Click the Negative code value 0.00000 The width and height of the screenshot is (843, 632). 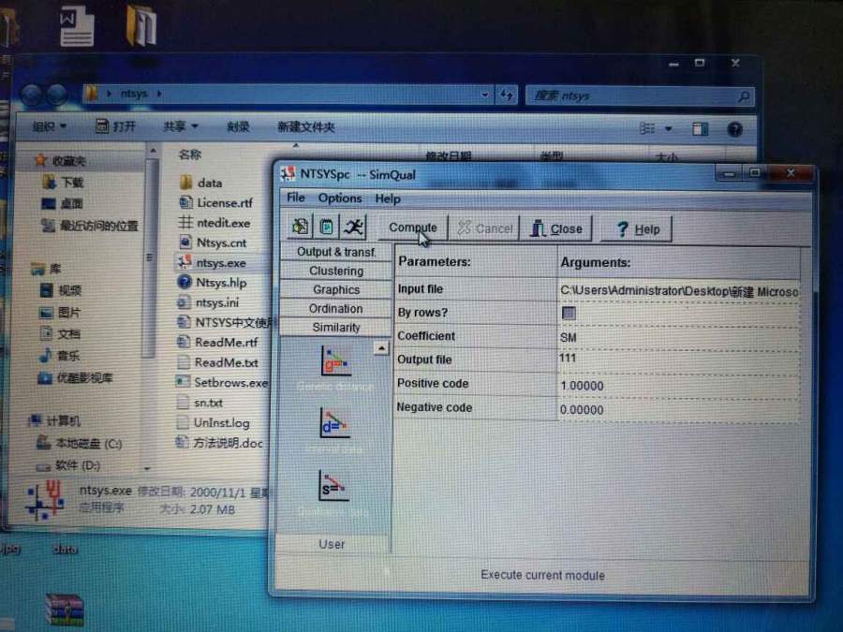pos(582,409)
